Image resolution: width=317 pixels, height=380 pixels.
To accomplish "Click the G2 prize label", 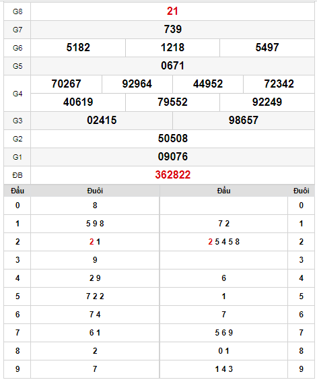I will [x=17, y=139].
